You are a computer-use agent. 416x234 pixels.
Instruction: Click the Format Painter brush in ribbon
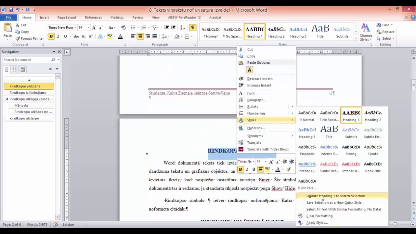[18, 38]
